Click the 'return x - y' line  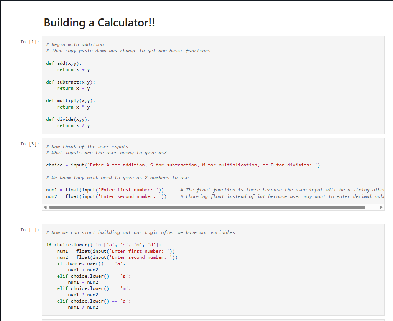point(74,88)
